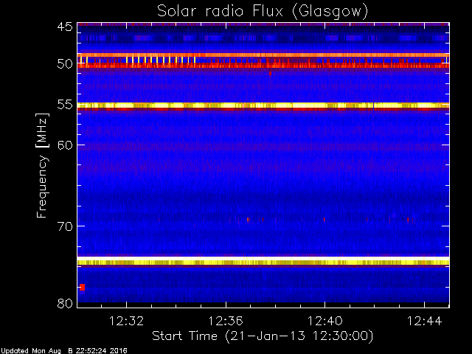Click the 12:40 time tick label
472x354 pixels.
point(324,321)
